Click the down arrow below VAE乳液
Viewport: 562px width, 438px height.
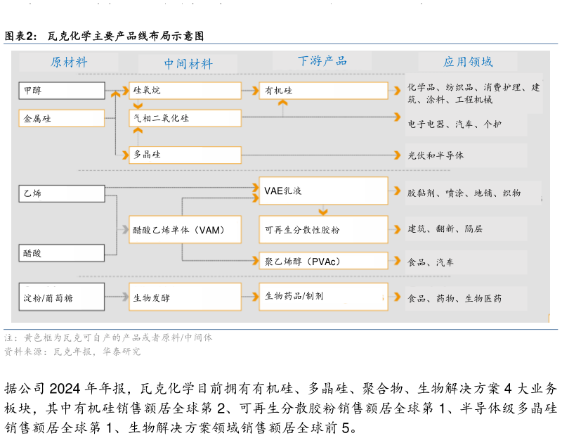coord(323,212)
